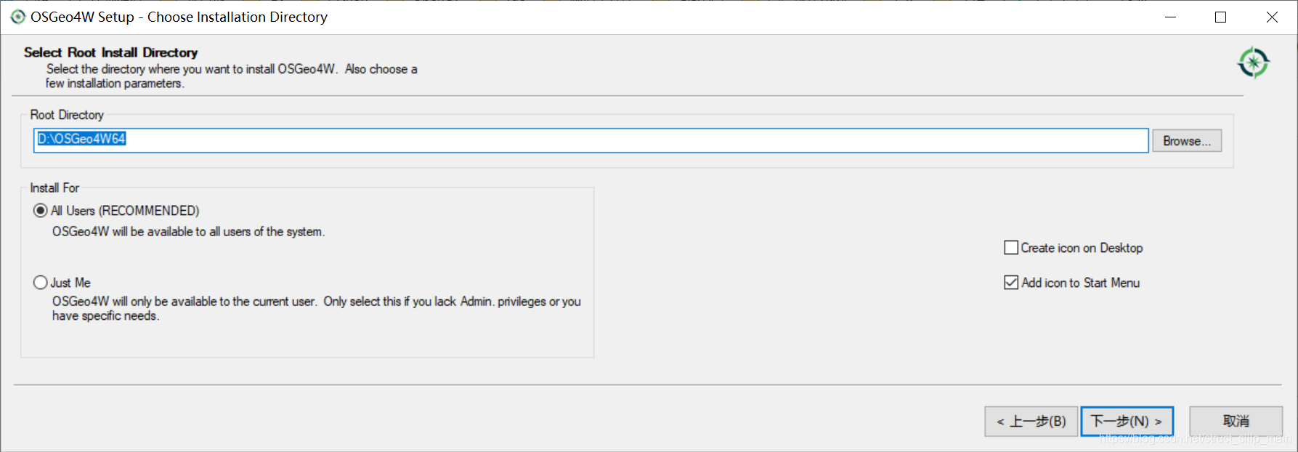Go back with the 上一步(B) button
Viewport: 1298px width, 452px height.
1031,421
